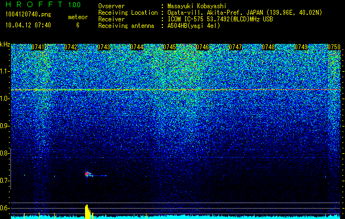Click the date stamp 10.04.12 07:40
The image size is (345, 219).
click(x=28, y=25)
